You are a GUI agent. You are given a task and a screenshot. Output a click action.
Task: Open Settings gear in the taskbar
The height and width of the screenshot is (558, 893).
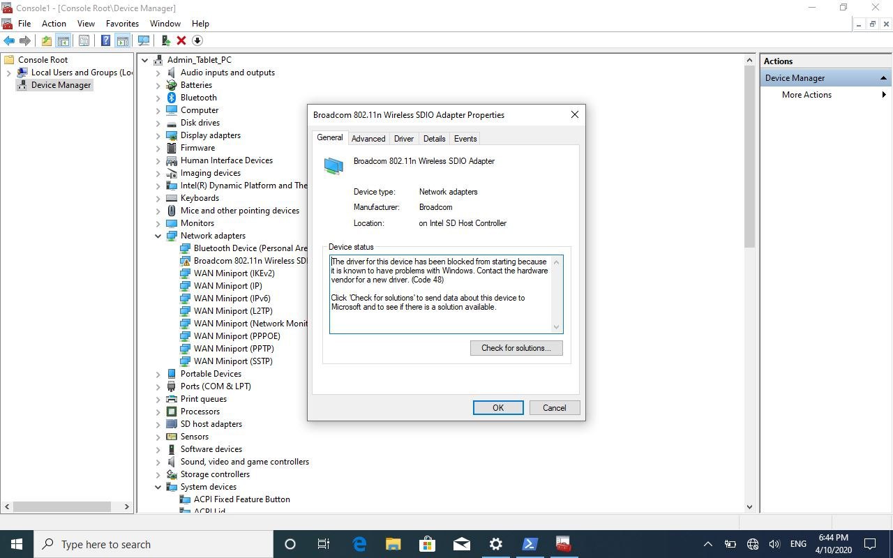[495, 544]
